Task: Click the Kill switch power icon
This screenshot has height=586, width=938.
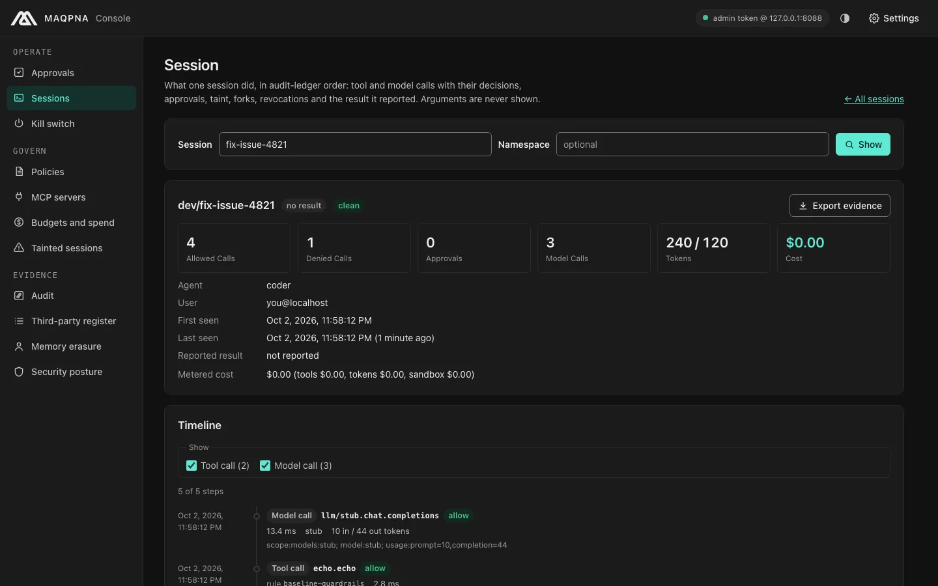Action: pyautogui.click(x=19, y=123)
